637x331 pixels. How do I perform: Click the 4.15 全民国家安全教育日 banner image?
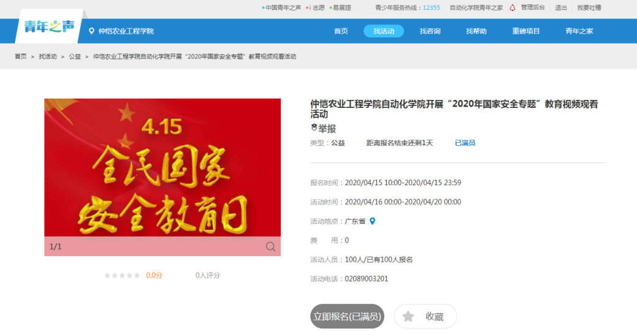coord(162,169)
